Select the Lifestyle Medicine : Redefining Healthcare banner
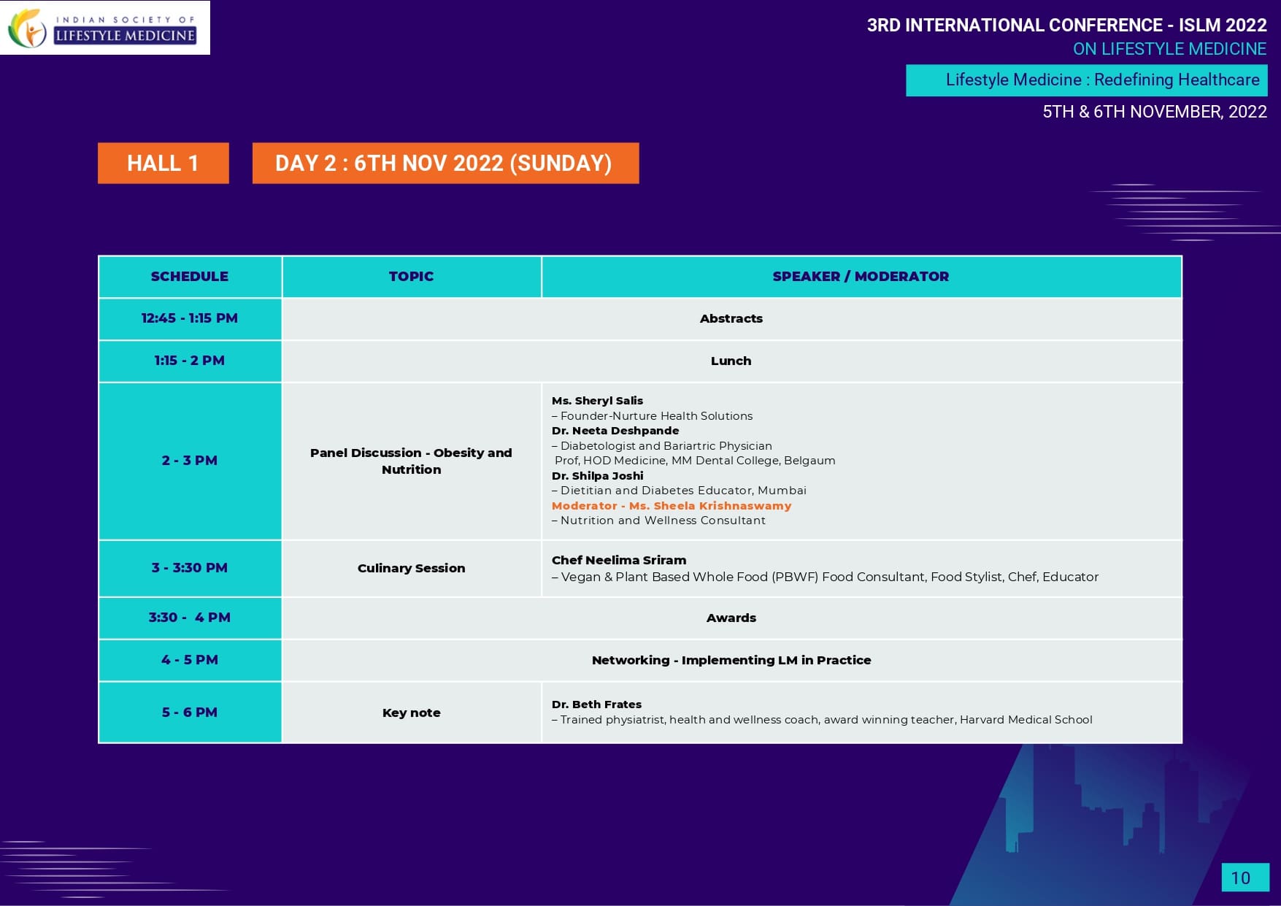 pos(1086,80)
